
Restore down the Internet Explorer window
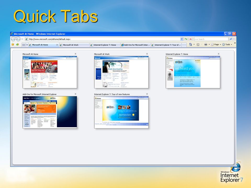tap(230, 34)
